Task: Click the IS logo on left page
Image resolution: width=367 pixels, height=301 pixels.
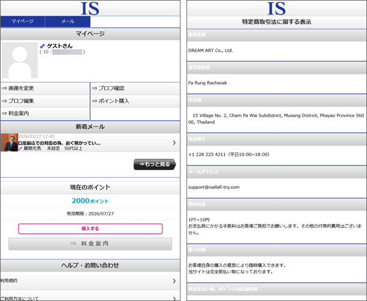Action: [90, 8]
